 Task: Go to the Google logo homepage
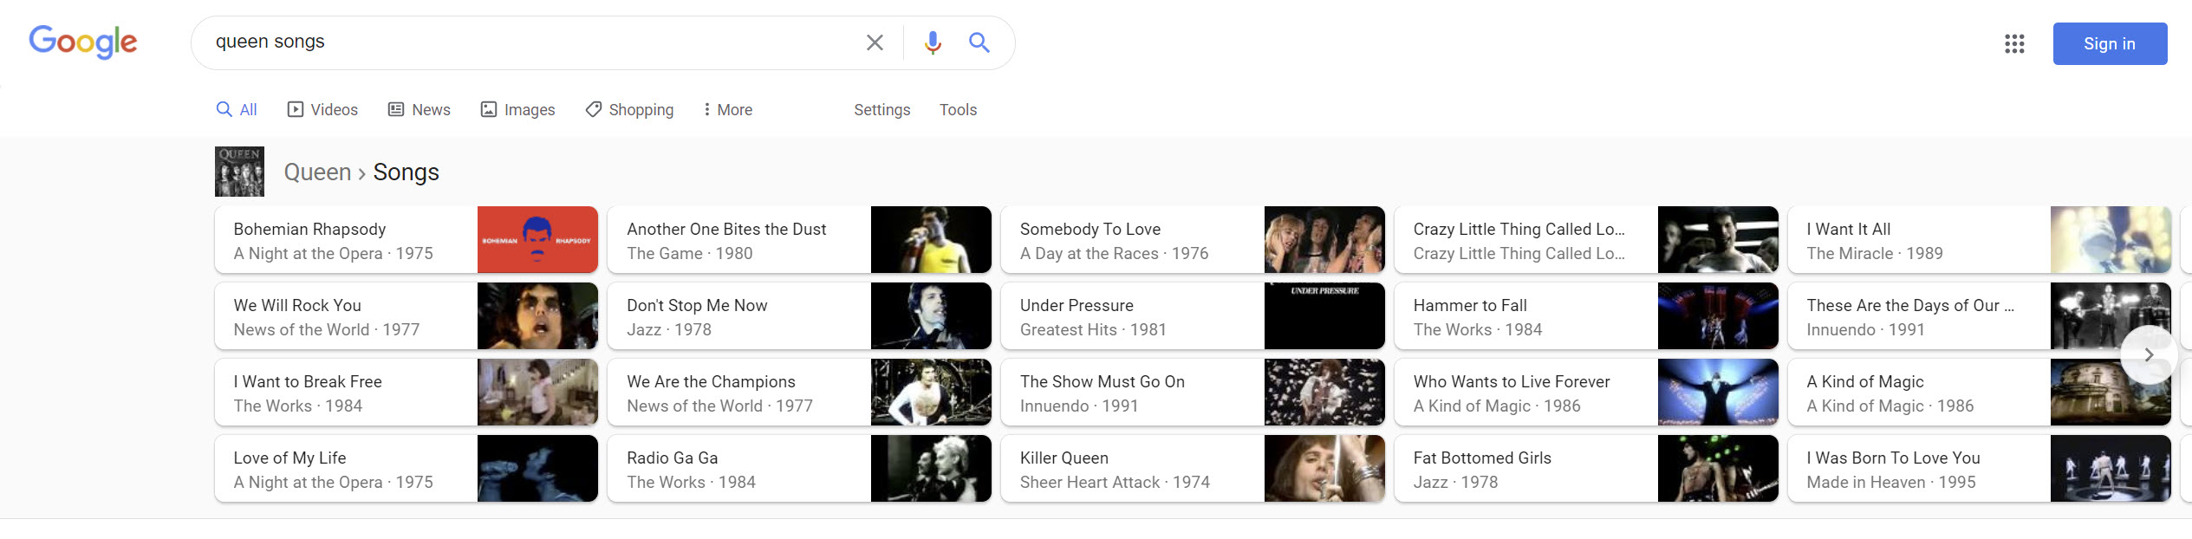pos(83,42)
